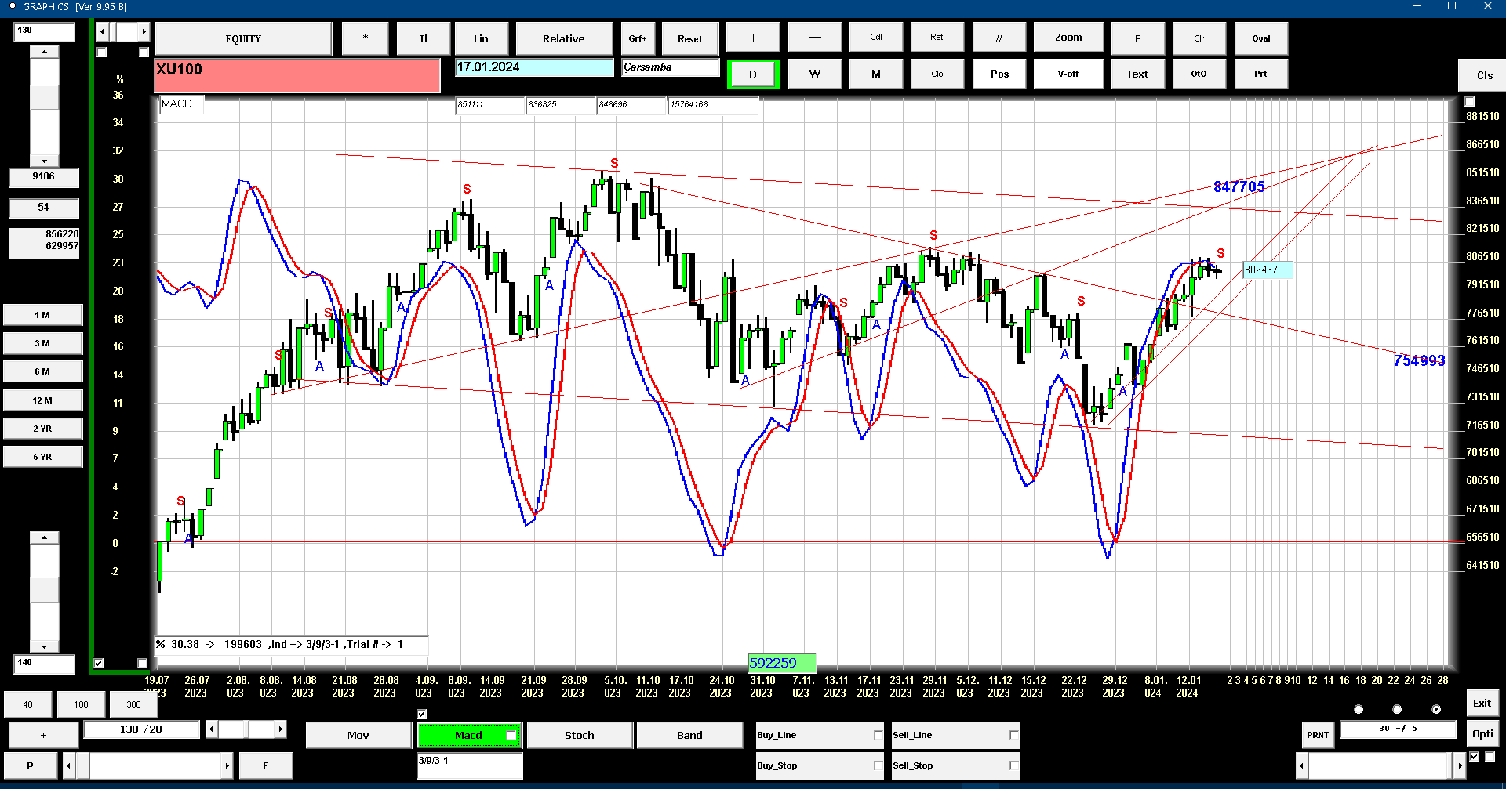Screen dimensions: 1506x789
Task: Activate the Zoom tool
Action: tap(1068, 38)
